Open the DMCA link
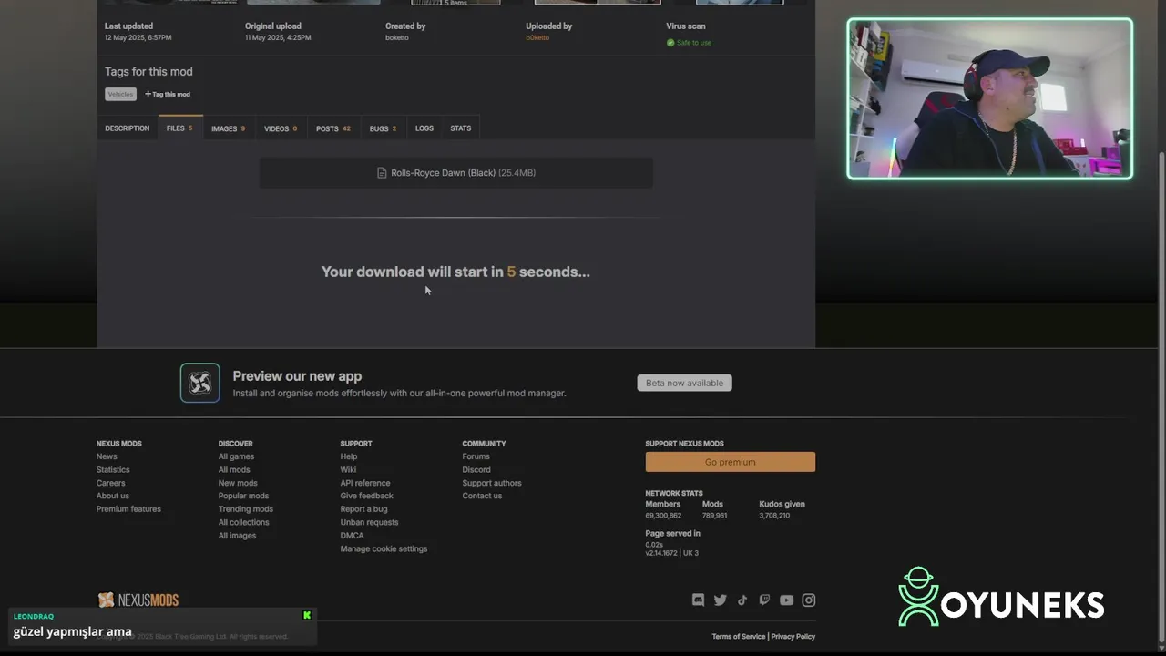This screenshot has height=656, width=1166. [x=352, y=536]
